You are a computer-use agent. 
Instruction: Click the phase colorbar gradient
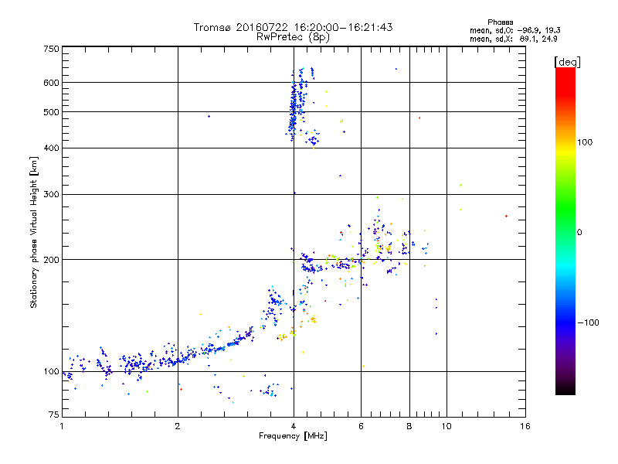[x=565, y=230]
